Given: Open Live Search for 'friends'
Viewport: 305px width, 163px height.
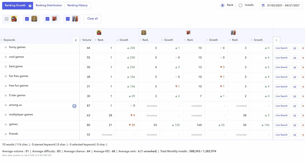Looking at the screenshot, I should 282,135.
